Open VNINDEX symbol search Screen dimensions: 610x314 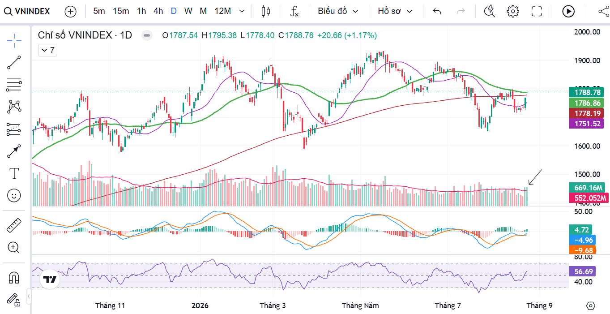pyautogui.click(x=28, y=11)
